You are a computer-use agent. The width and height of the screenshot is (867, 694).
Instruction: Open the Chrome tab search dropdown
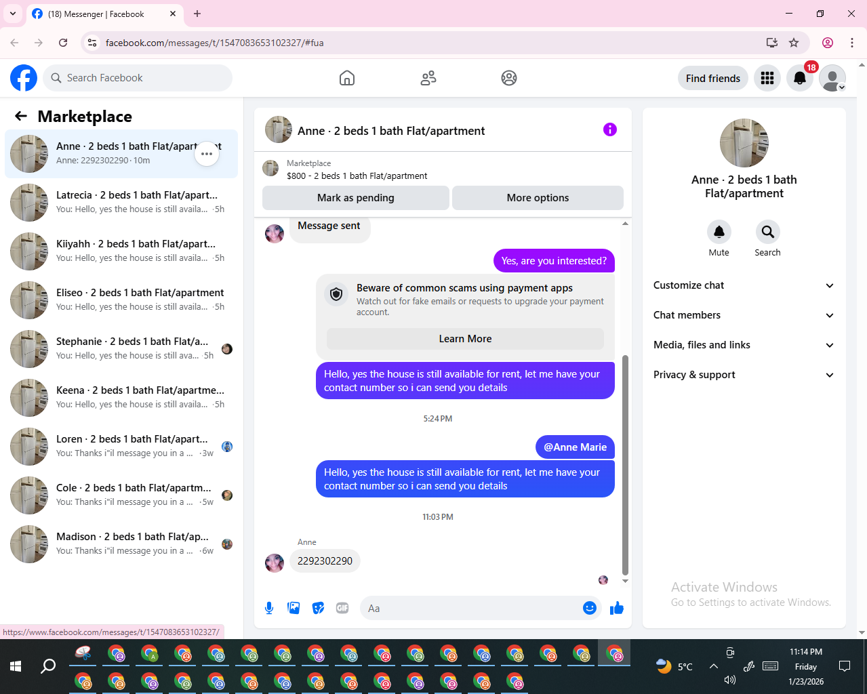13,14
